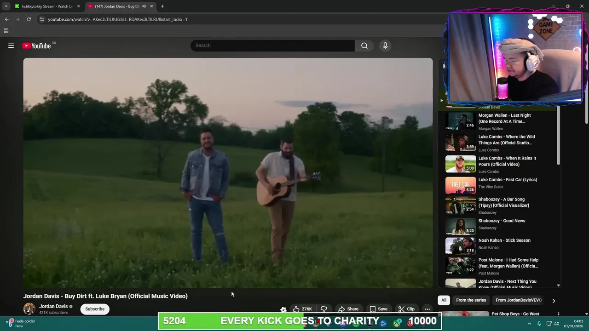Click the browser address bar URL
Image resolution: width=589 pixels, height=331 pixels.
[118, 19]
